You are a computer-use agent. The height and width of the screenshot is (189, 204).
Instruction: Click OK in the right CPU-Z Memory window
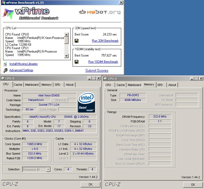193,185
